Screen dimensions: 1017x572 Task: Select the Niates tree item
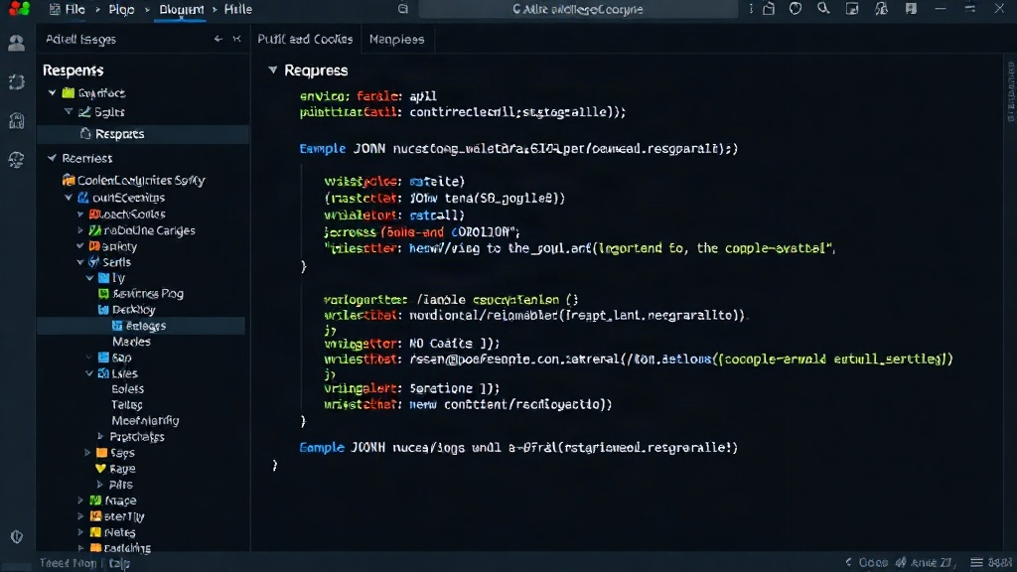click(120, 532)
